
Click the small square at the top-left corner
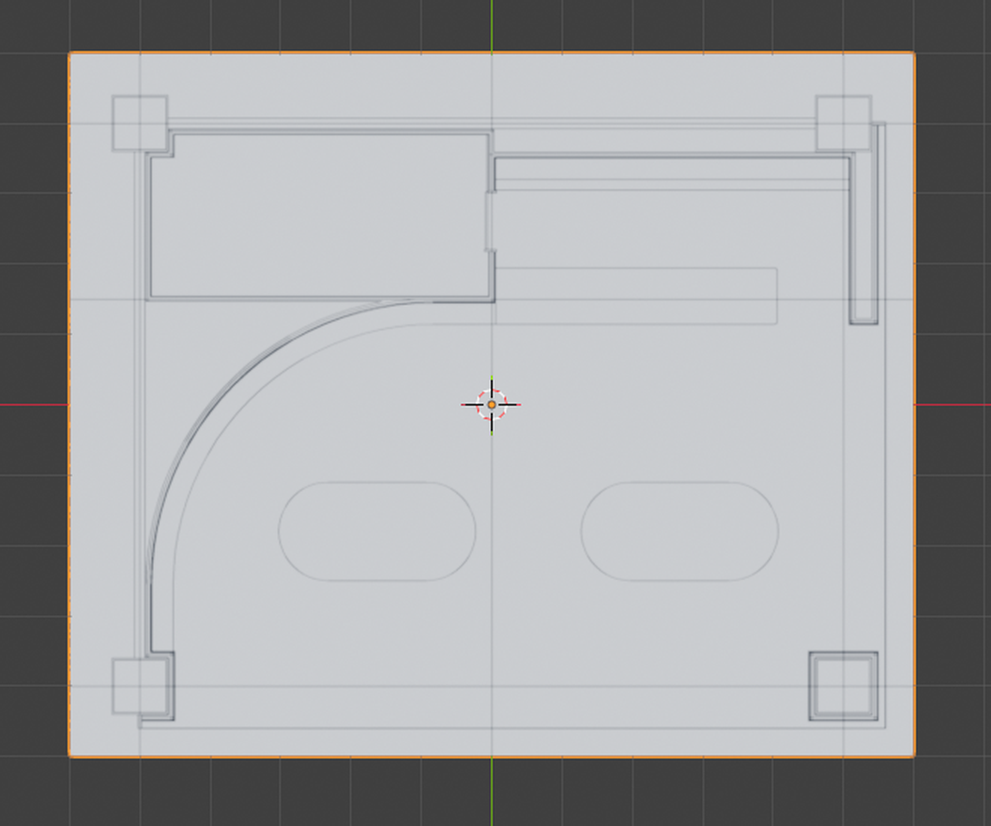coord(140,123)
